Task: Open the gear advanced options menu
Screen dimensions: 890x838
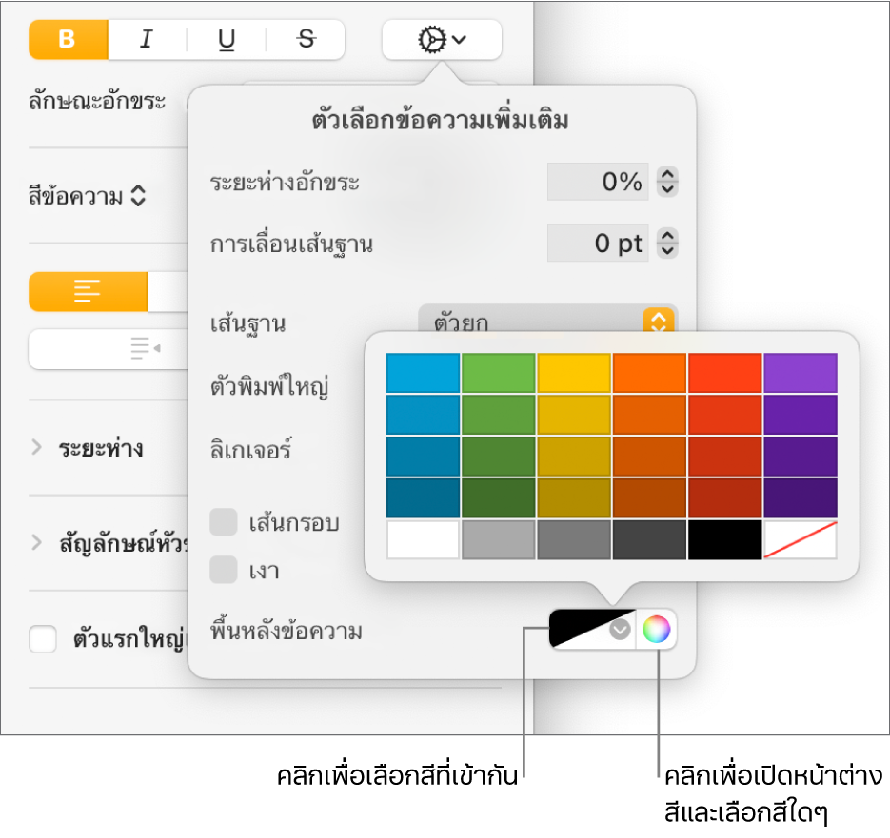Action: tap(443, 40)
